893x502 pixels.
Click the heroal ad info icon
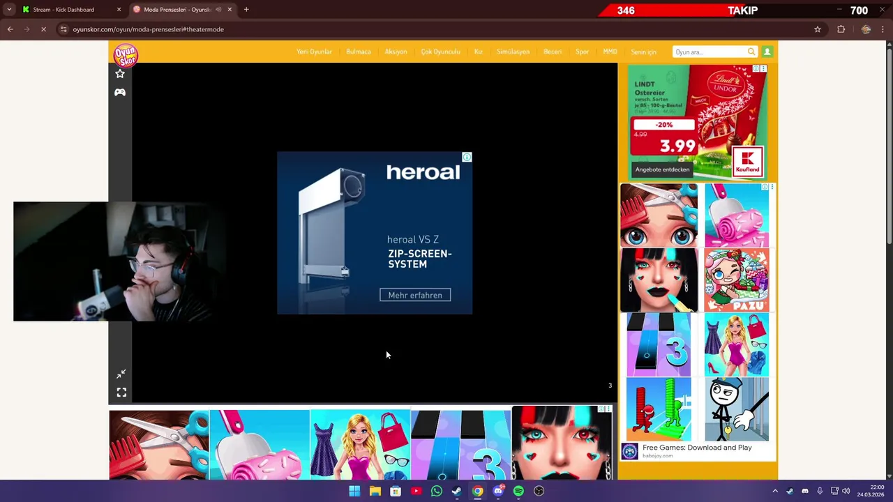(x=467, y=157)
